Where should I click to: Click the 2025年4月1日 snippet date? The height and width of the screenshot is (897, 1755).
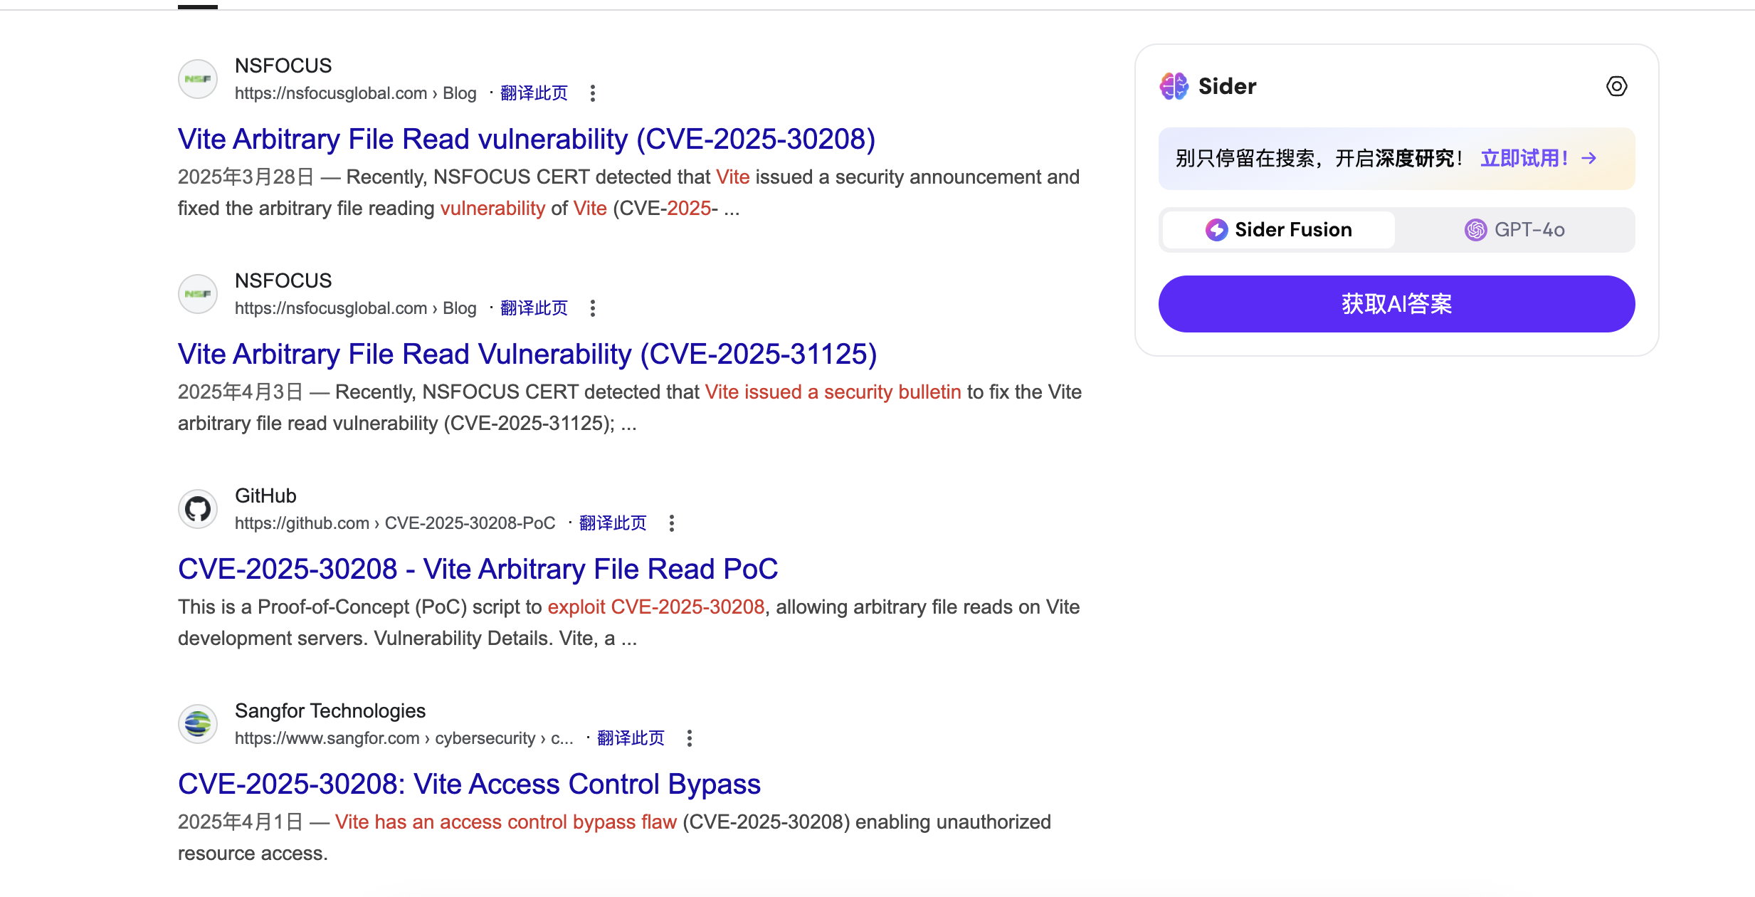pyautogui.click(x=240, y=822)
